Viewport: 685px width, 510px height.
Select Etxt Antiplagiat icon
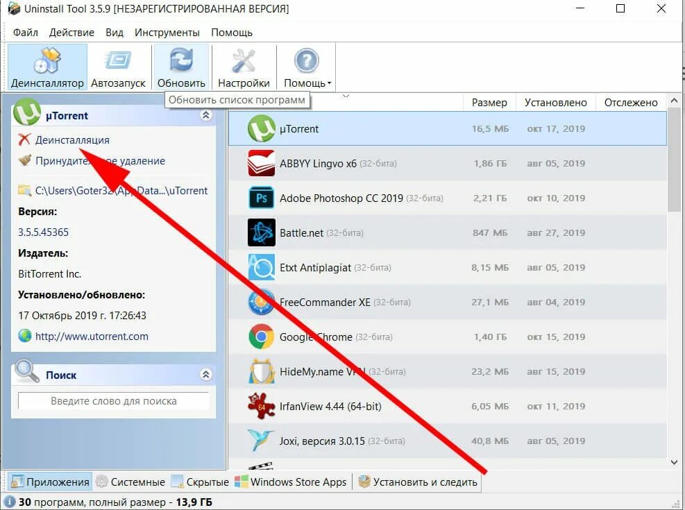[261, 267]
